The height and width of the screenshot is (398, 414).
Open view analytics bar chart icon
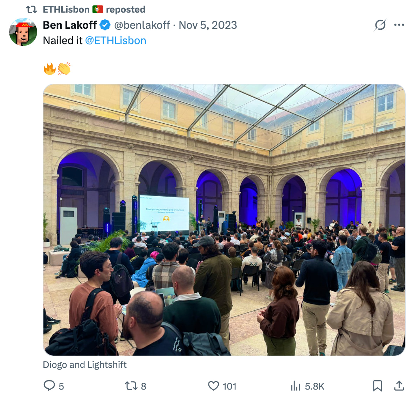296,386
